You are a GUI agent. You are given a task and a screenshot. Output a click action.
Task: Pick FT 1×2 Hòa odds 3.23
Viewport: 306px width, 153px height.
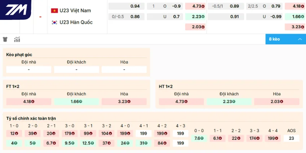124,102
